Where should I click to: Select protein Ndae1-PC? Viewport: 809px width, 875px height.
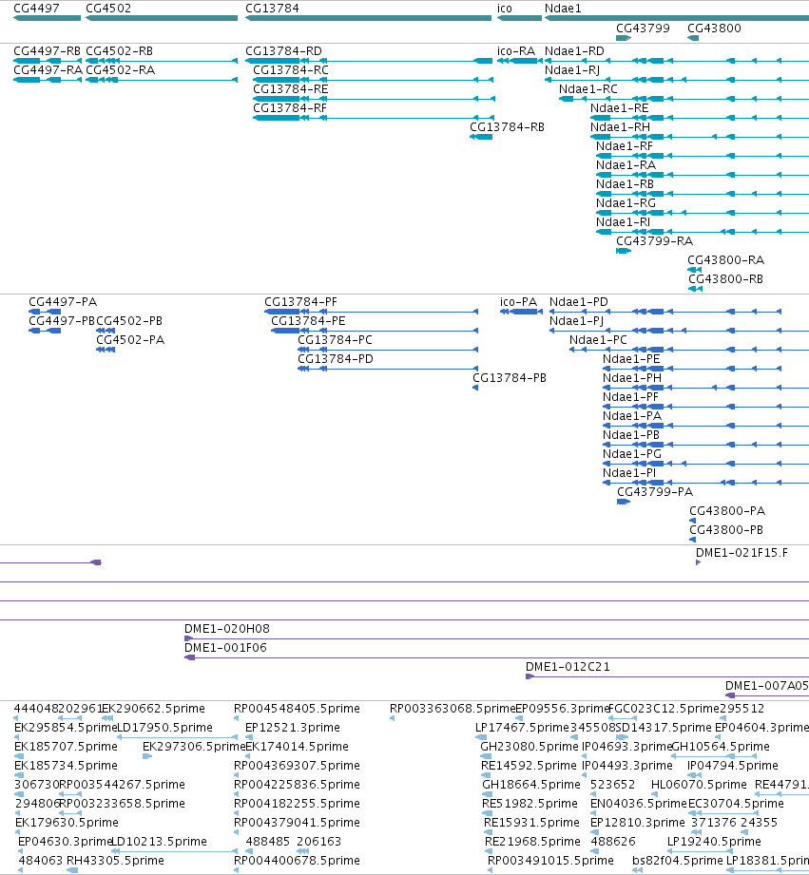599,340
